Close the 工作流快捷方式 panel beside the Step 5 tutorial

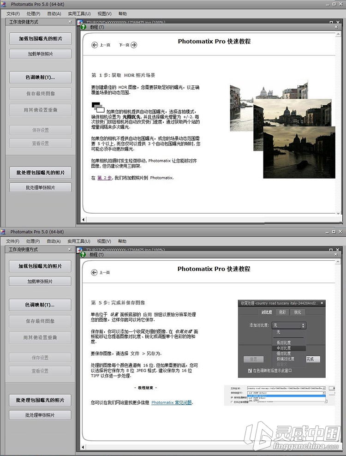[x=70, y=249]
